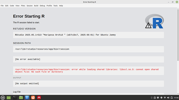Image resolution: width=179 pixels, height=100 pixels.
Task: Click the Bluetooth tray icon
Action: tap(152, 98)
